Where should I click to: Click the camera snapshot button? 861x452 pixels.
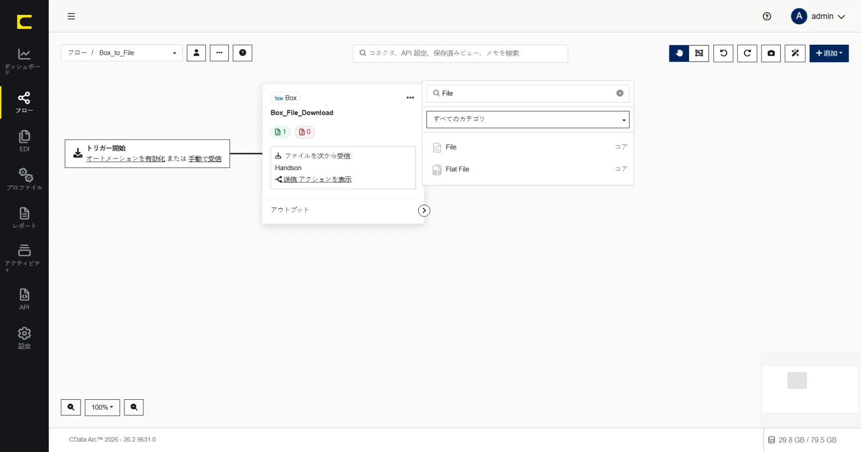point(771,53)
